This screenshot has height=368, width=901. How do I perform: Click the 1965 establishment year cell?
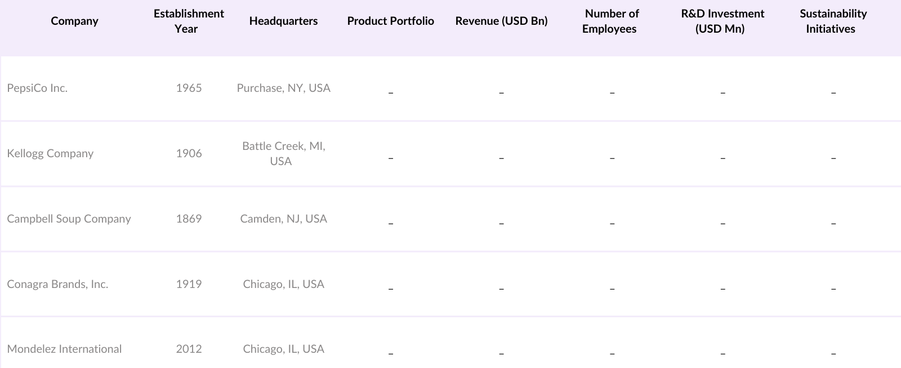pyautogui.click(x=189, y=88)
